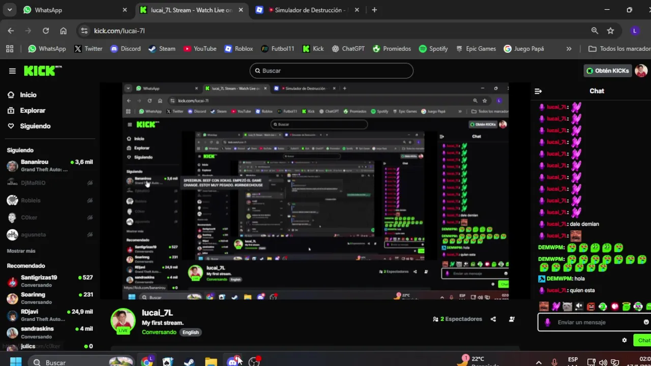Open the Epic Games bookmark

coord(476,49)
